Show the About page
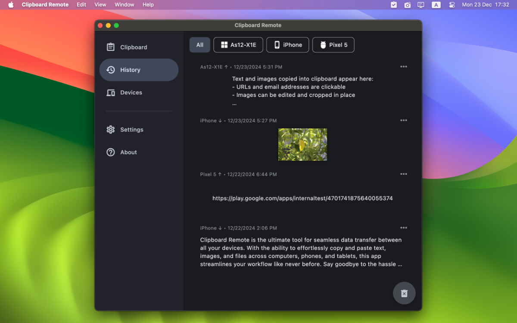 139,152
